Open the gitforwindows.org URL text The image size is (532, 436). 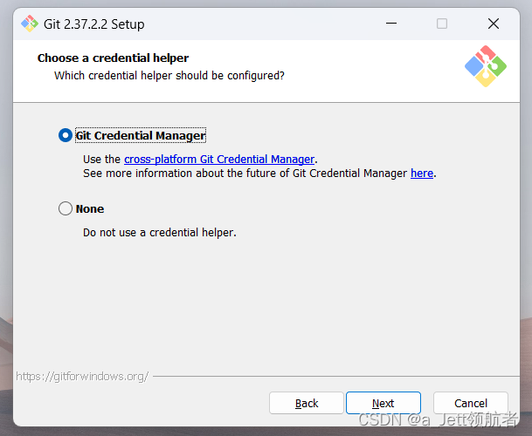pyautogui.click(x=82, y=377)
